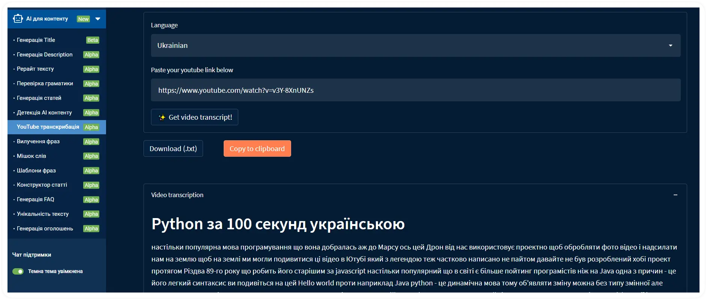
Task: Click the Get video transcript! button
Action: 194,117
